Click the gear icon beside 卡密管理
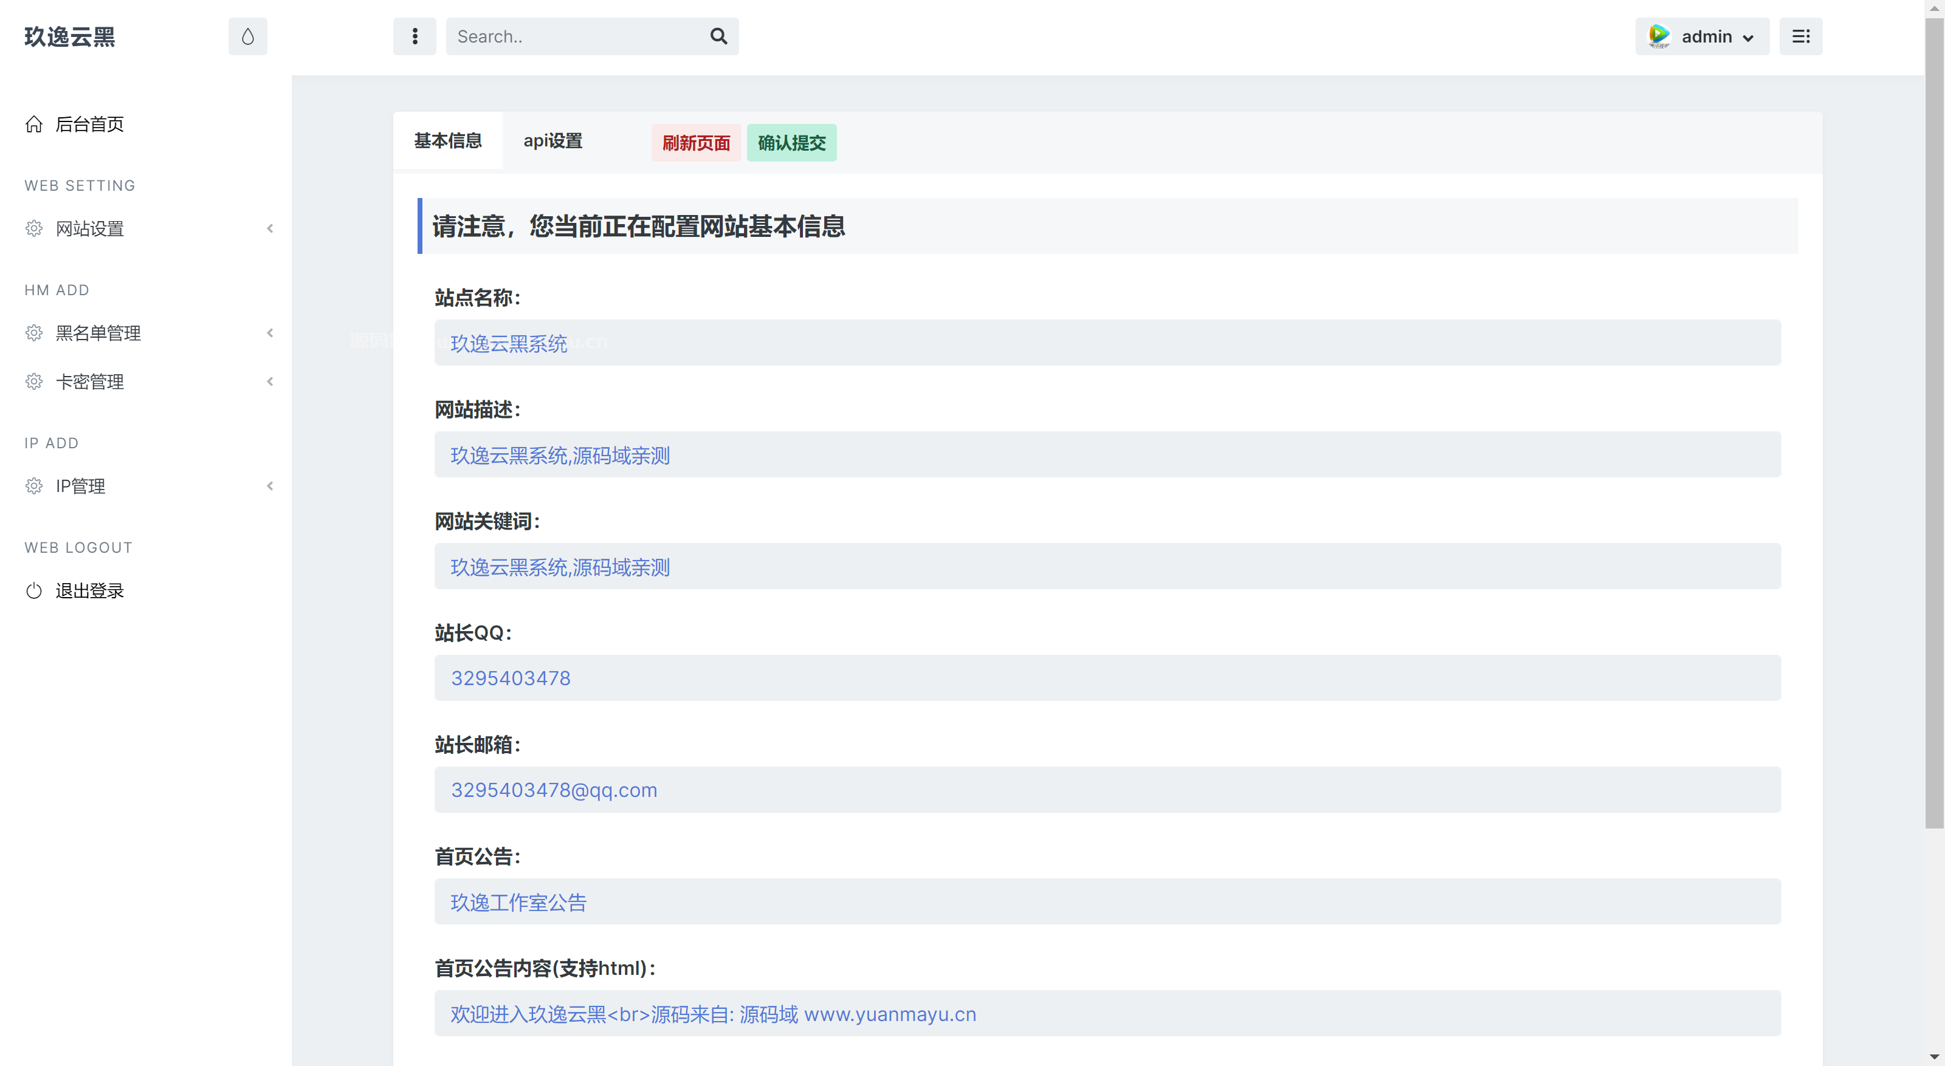The width and height of the screenshot is (1945, 1066). click(x=34, y=381)
